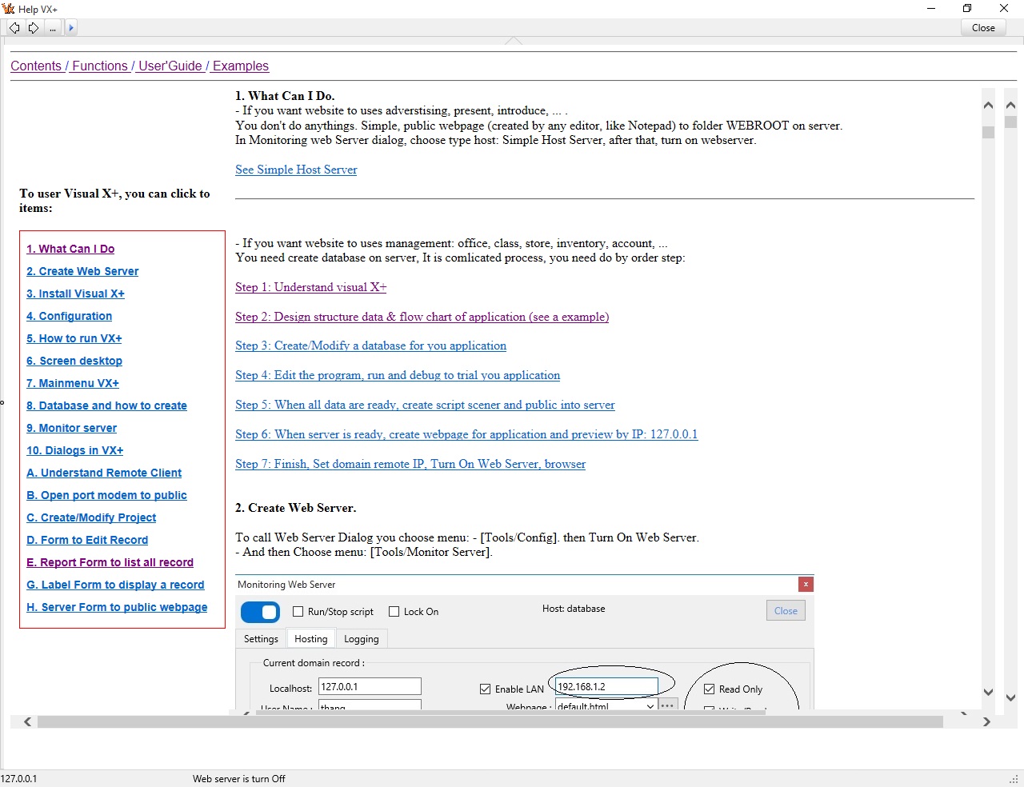The height and width of the screenshot is (787, 1024).
Task: Click the back arrow navigation icon
Action: 14,28
